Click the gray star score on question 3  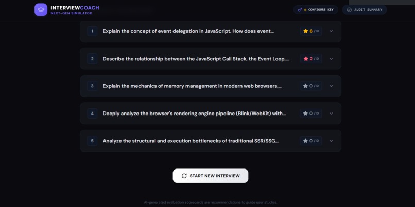311,86
